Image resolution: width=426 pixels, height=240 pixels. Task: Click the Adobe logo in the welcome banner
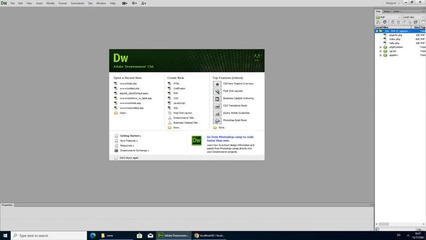[257, 57]
